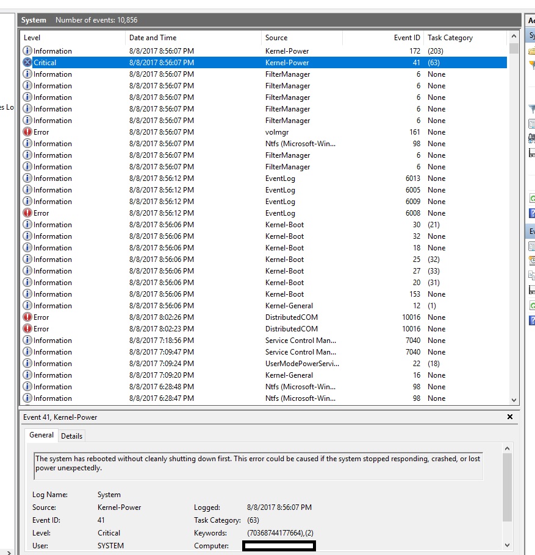The image size is (535, 555).
Task: Click the binoculars Find icon in Actions pane
Action: click(x=532, y=138)
